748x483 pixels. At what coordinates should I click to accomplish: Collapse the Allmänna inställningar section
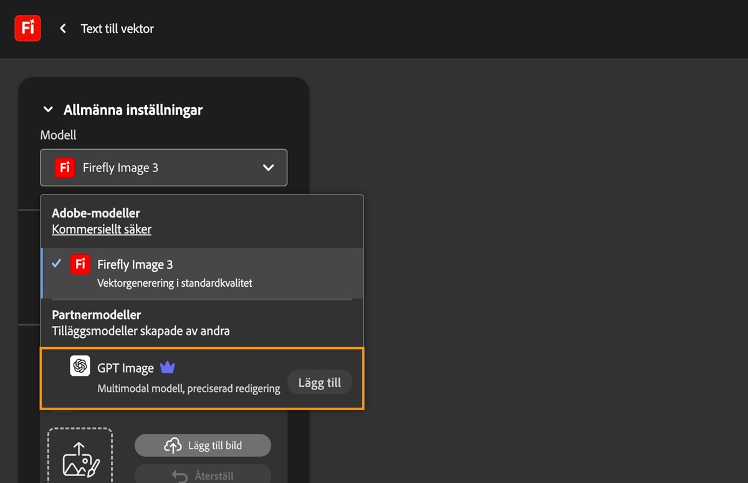[x=48, y=109]
